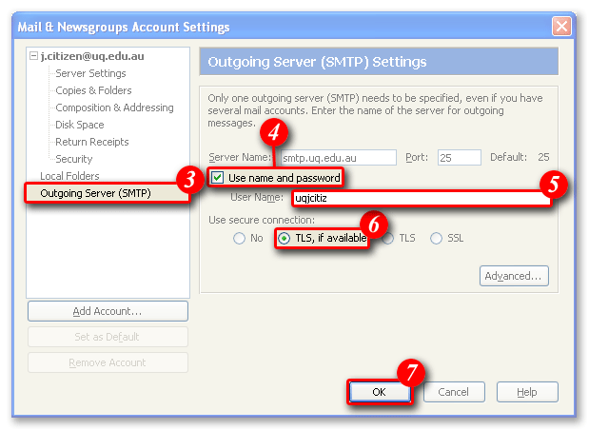Click the User Name text field
The height and width of the screenshot is (430, 589).
click(x=420, y=199)
